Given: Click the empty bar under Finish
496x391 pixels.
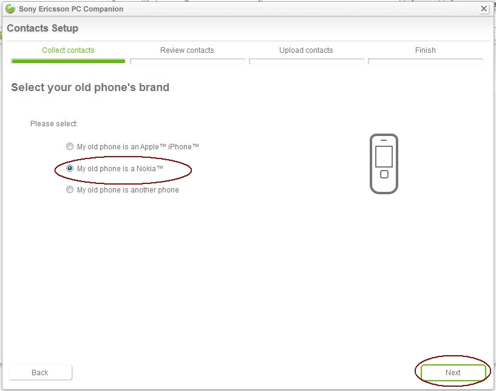Looking at the screenshot, I should click(x=425, y=61).
